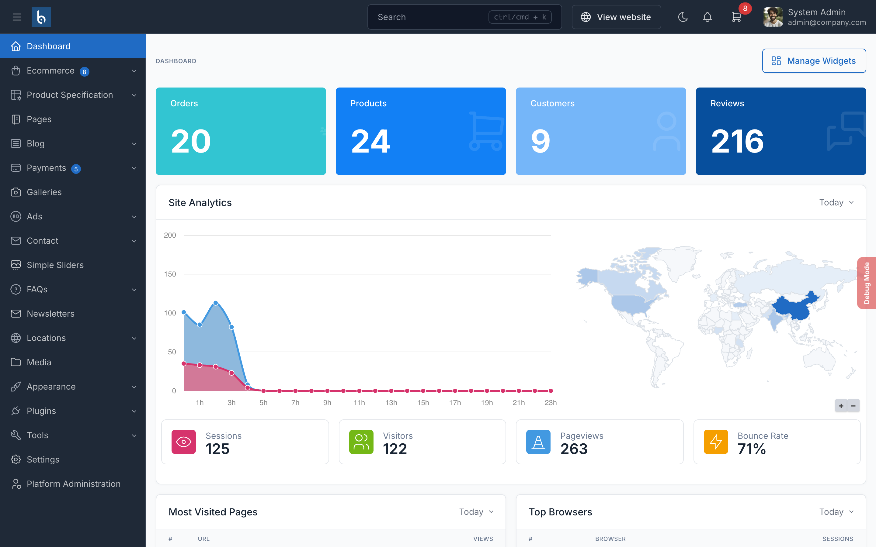Viewport: 876px width, 547px height.
Task: Expand the Ecommerce sidebar section
Action: (51, 71)
